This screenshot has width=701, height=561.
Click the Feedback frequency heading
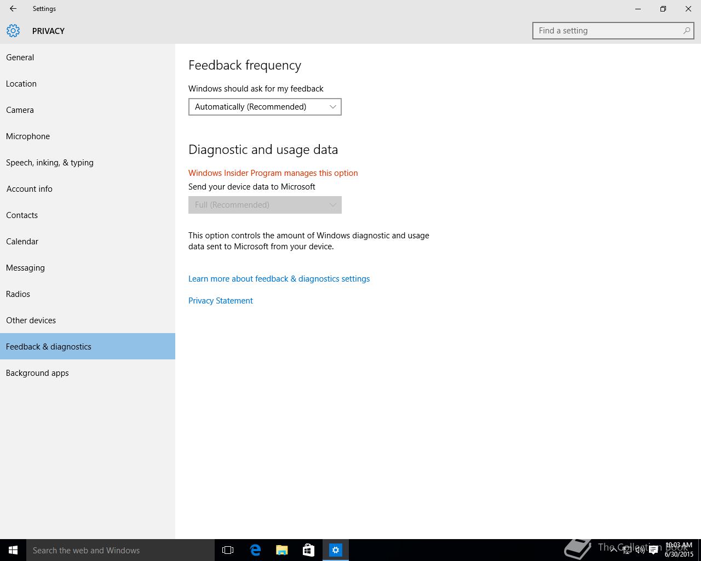245,65
